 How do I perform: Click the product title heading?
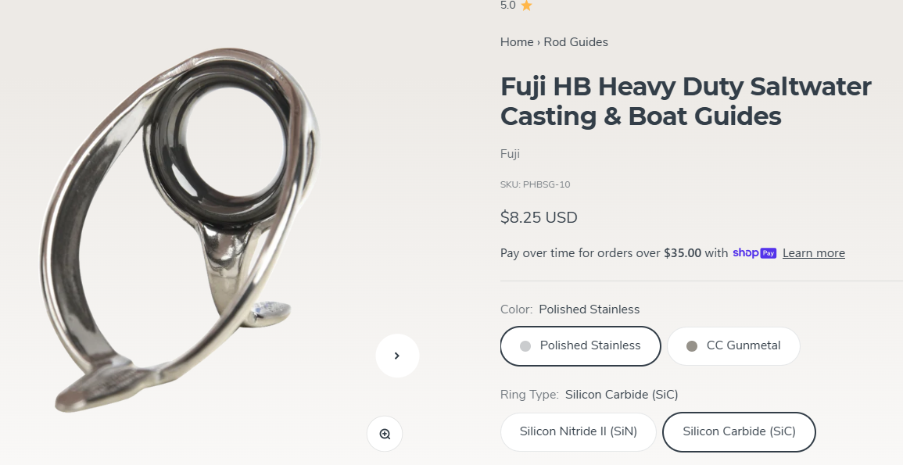click(x=686, y=102)
